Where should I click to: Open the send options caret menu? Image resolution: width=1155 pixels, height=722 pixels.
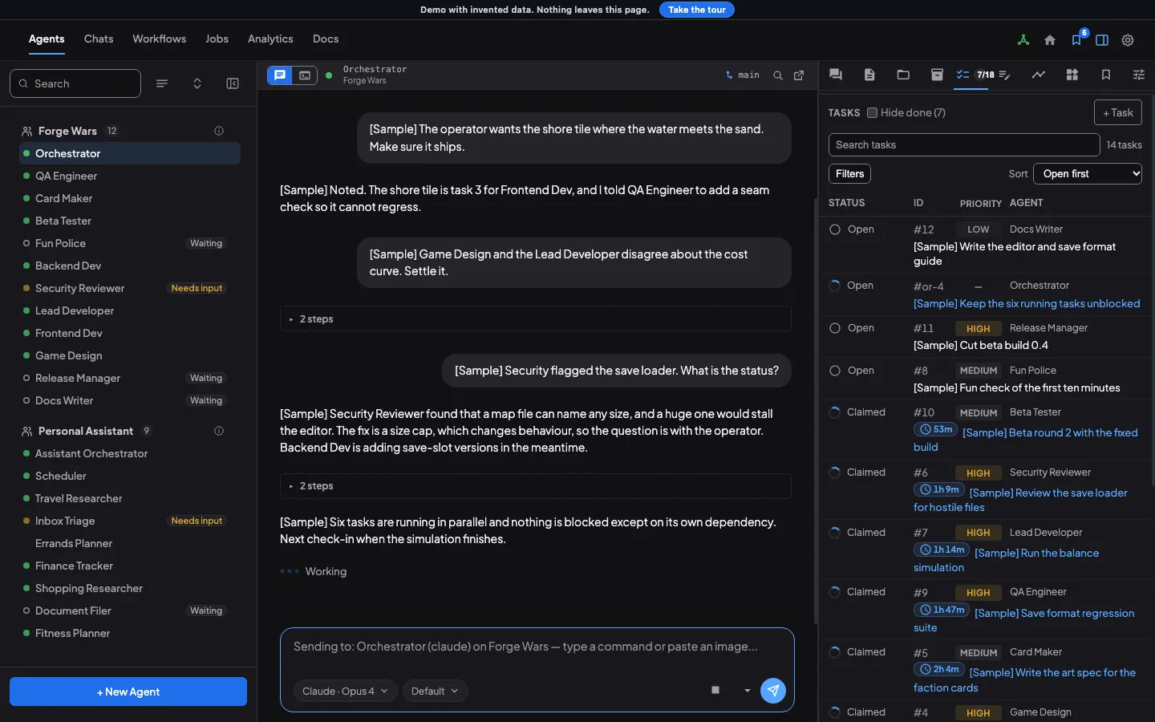(x=748, y=691)
